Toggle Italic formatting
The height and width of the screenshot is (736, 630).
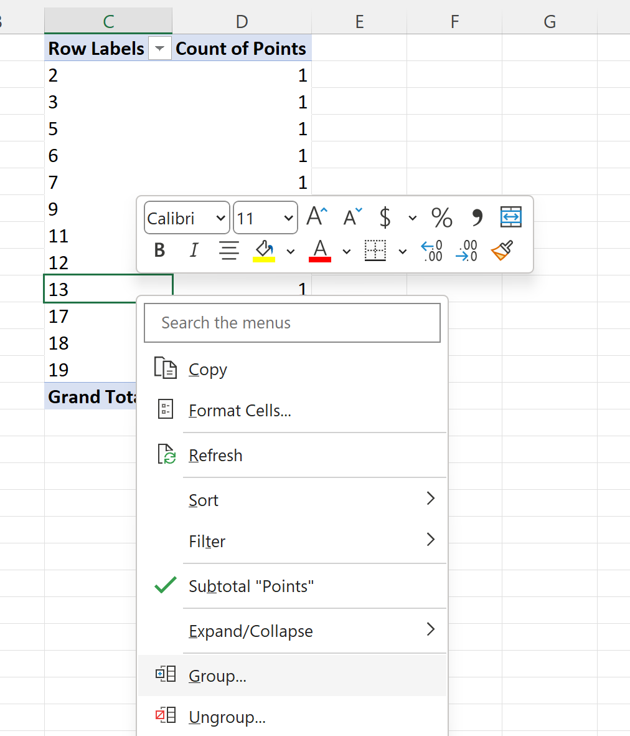tap(194, 250)
